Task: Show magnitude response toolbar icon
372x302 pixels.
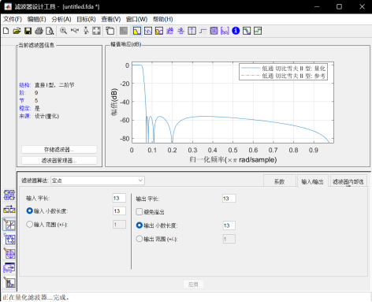Action: pos(137,31)
